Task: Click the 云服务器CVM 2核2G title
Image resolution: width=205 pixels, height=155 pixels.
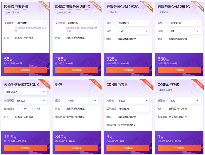Action: 123,7
